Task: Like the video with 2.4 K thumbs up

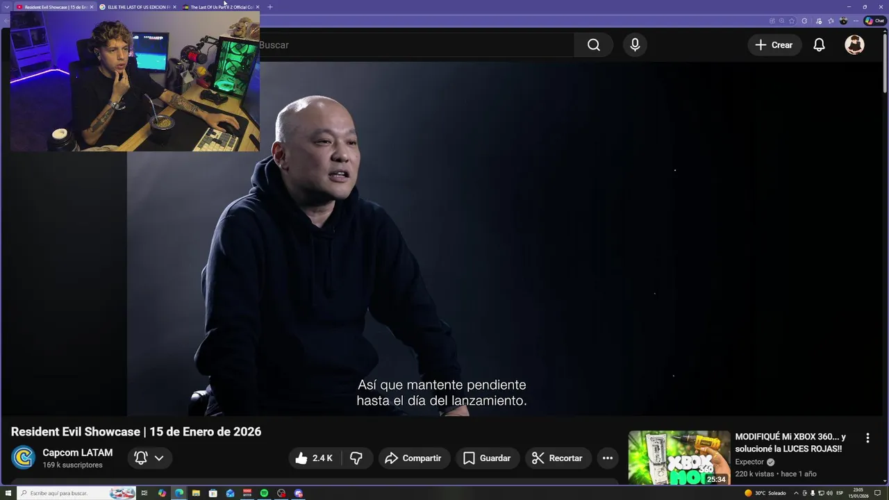Action: tap(314, 458)
